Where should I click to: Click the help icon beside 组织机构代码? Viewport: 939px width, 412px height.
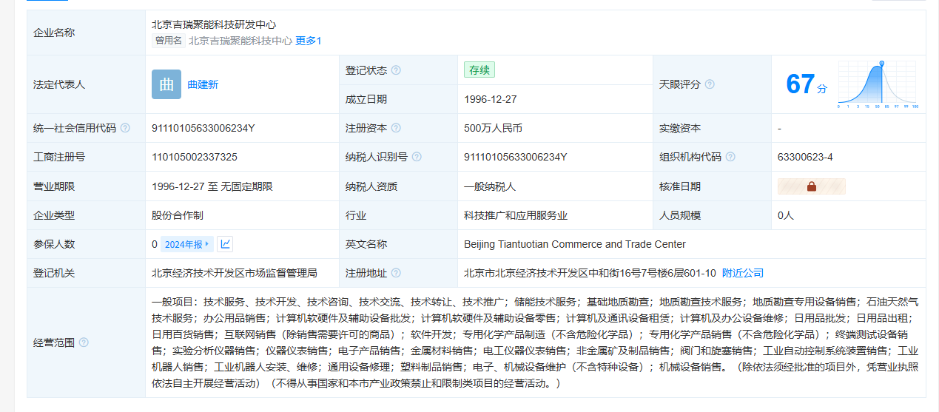click(x=730, y=157)
